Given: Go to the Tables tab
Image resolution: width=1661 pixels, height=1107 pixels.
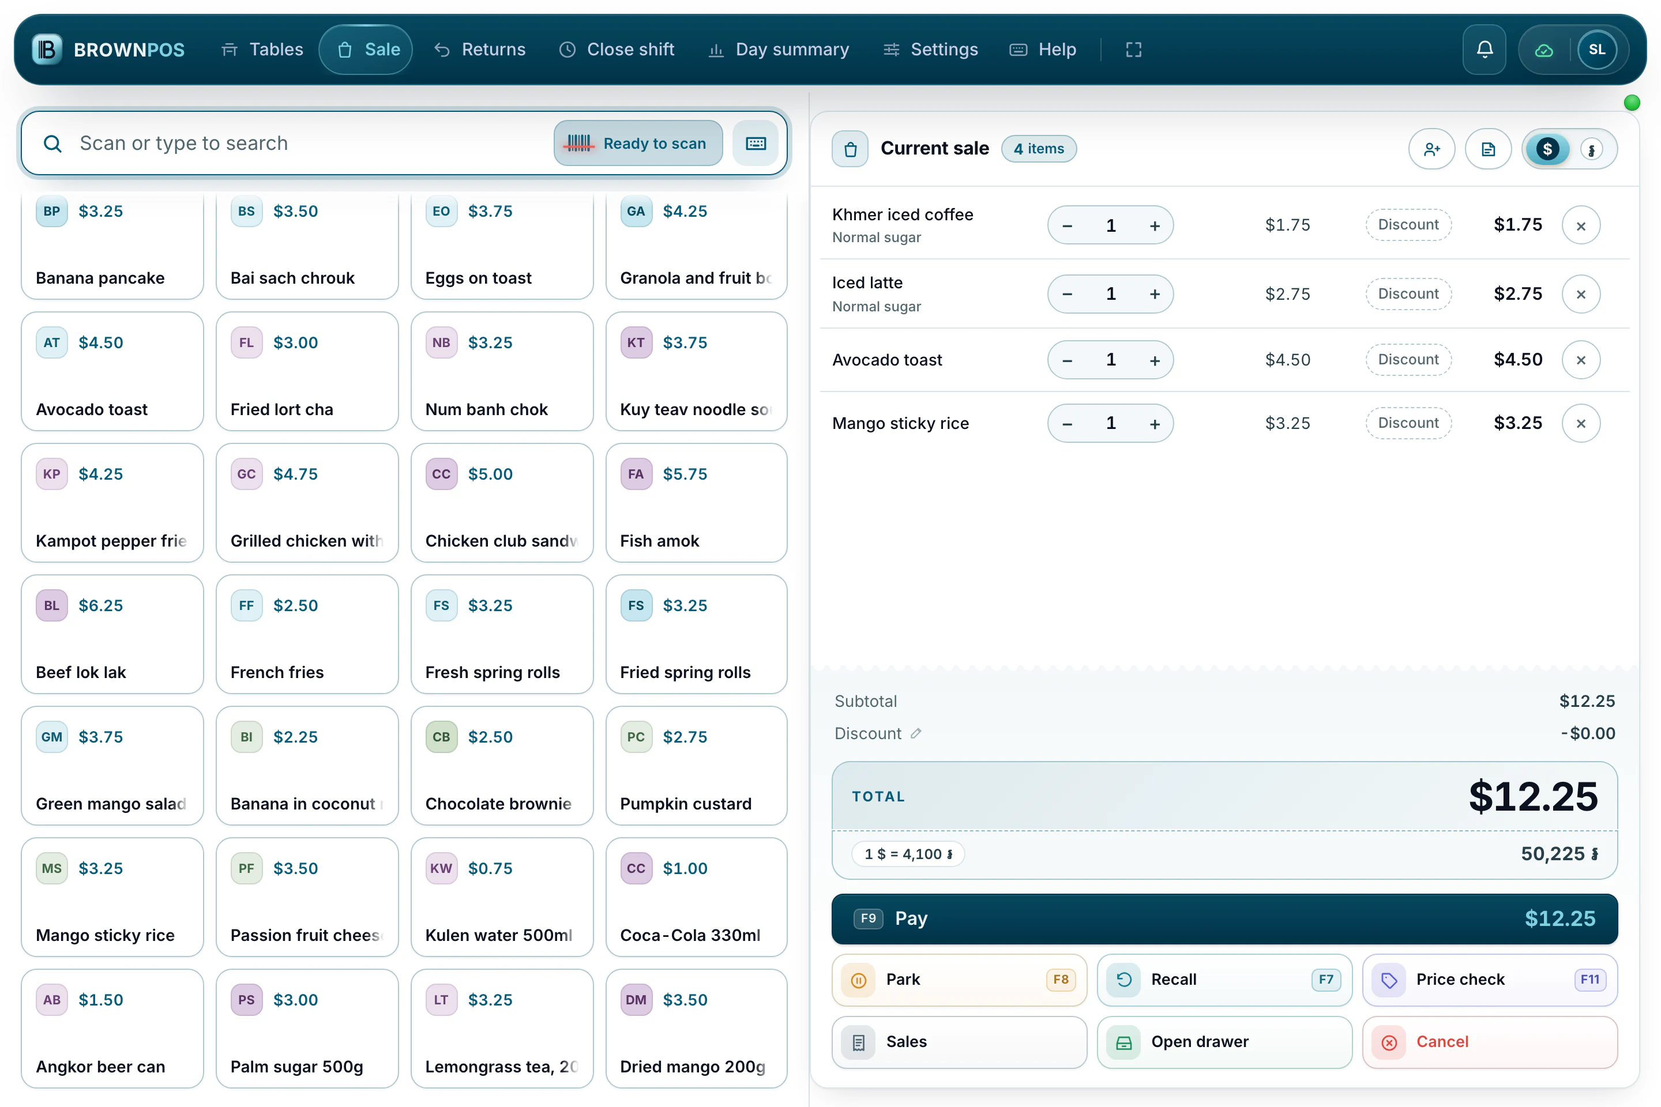Looking at the screenshot, I should click(x=262, y=50).
